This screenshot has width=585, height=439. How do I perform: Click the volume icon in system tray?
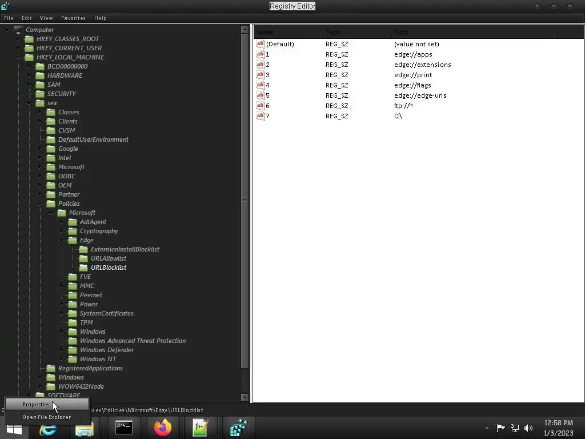[528, 428]
